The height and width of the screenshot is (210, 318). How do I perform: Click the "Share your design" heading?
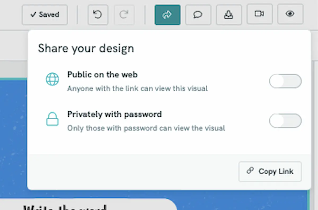pos(86,48)
